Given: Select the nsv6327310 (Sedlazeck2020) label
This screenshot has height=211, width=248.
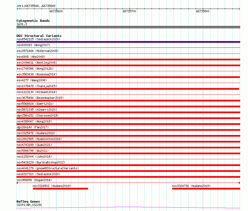Looking at the screenshot, I should (38, 174).
